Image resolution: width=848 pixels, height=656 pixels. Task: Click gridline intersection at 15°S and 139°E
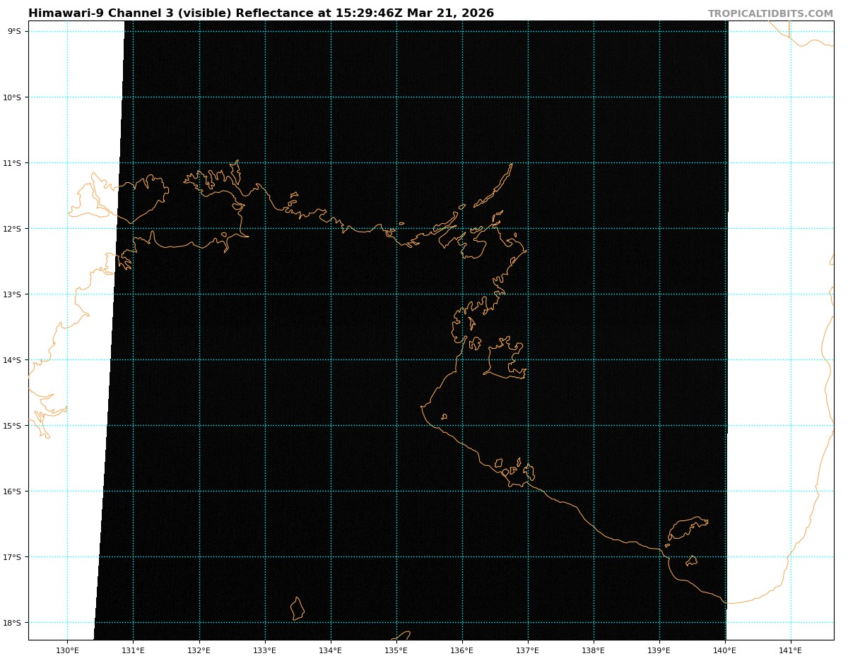coord(659,426)
